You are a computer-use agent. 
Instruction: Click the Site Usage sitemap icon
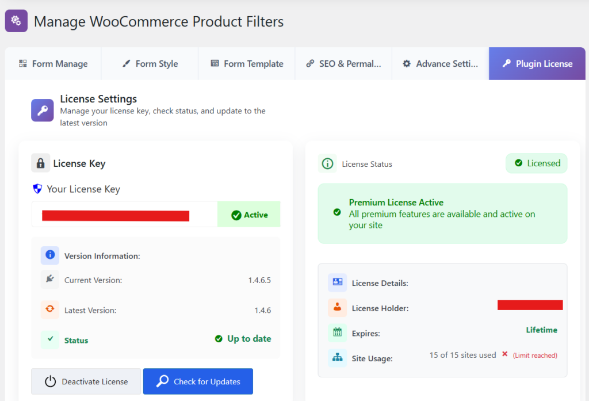coord(338,358)
